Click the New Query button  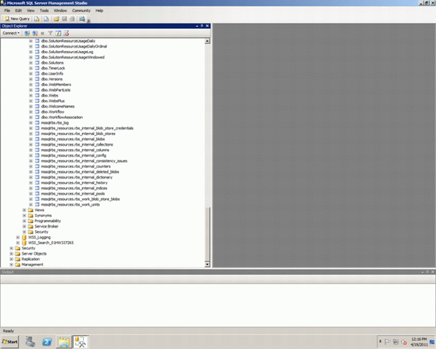(x=17, y=19)
